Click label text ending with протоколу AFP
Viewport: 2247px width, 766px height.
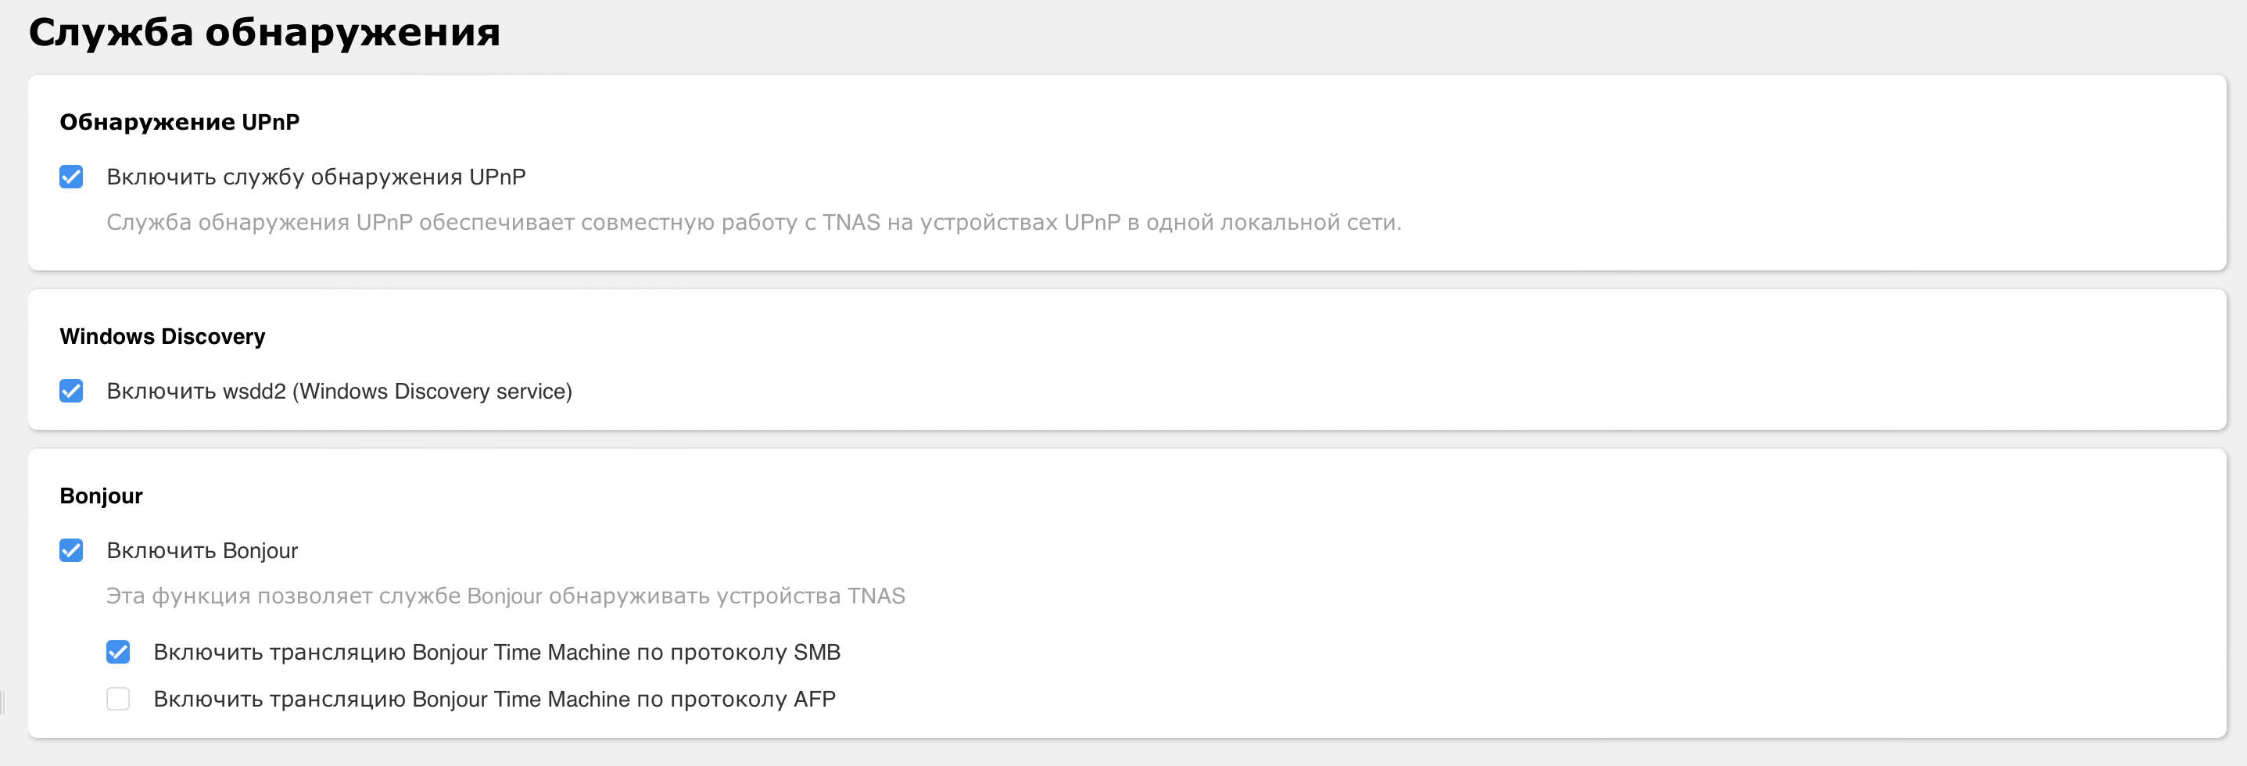(x=495, y=699)
